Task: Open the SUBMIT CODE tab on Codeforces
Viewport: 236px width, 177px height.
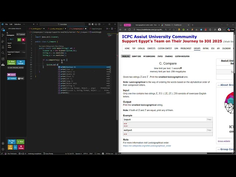Action: [x=136, y=56]
